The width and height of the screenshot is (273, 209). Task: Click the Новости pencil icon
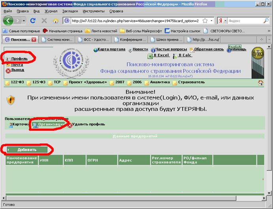(x=130, y=50)
